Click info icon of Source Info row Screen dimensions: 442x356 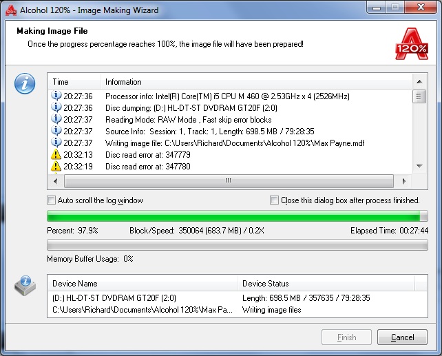56,131
